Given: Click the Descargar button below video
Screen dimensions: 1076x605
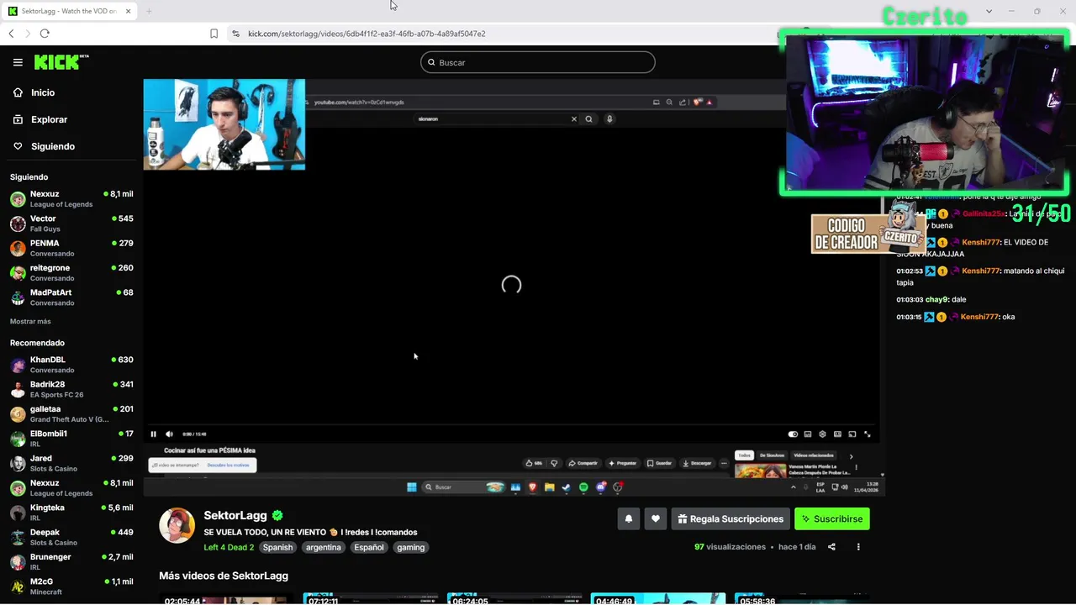Looking at the screenshot, I should tap(697, 463).
